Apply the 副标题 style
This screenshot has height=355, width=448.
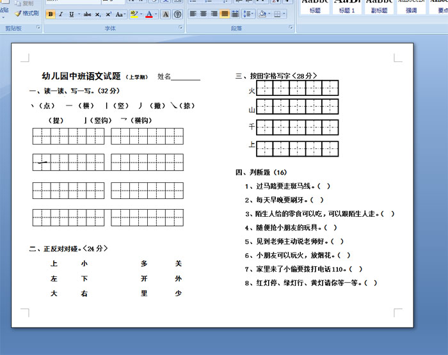click(379, 7)
